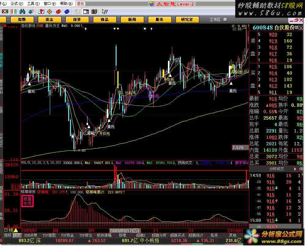This screenshot has height=246, width=305.
Task: Open the envelope message icon
Action: [x=41, y=12]
